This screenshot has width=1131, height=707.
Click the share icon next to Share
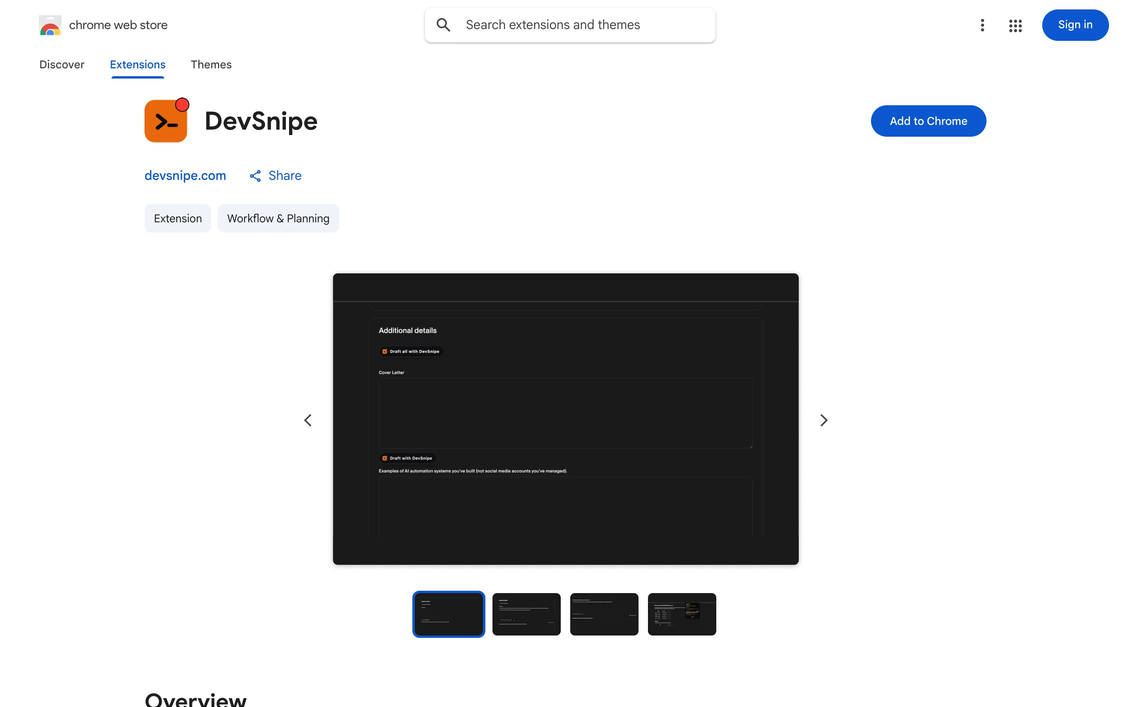[x=255, y=176]
